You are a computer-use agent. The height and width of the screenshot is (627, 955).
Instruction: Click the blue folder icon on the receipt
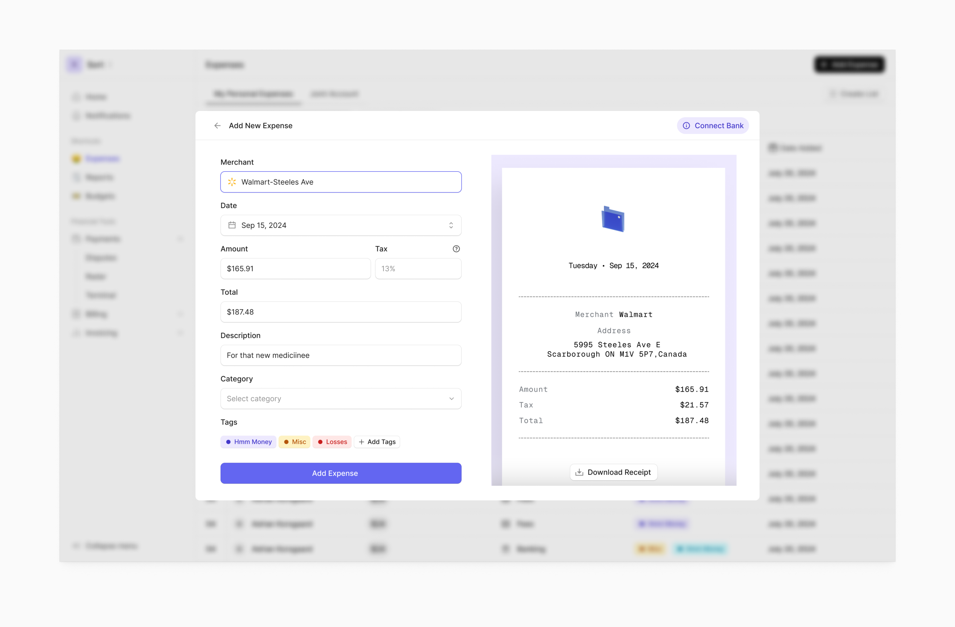click(614, 219)
